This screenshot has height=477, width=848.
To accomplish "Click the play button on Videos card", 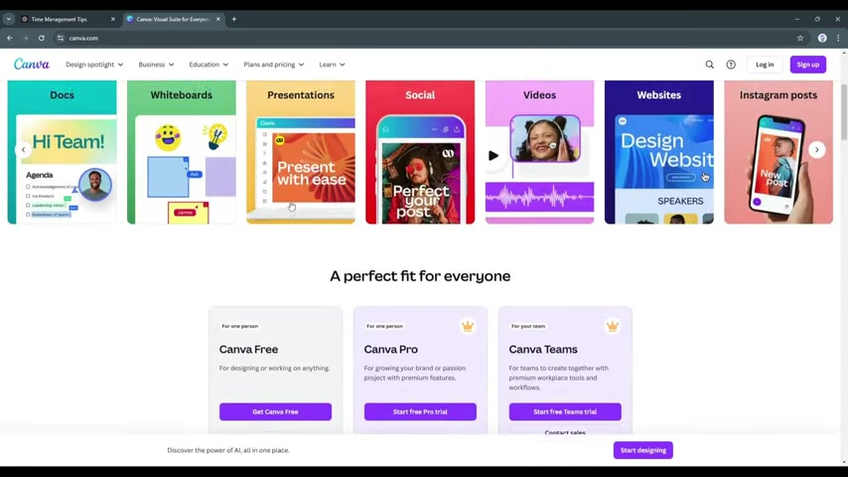I will pos(493,156).
